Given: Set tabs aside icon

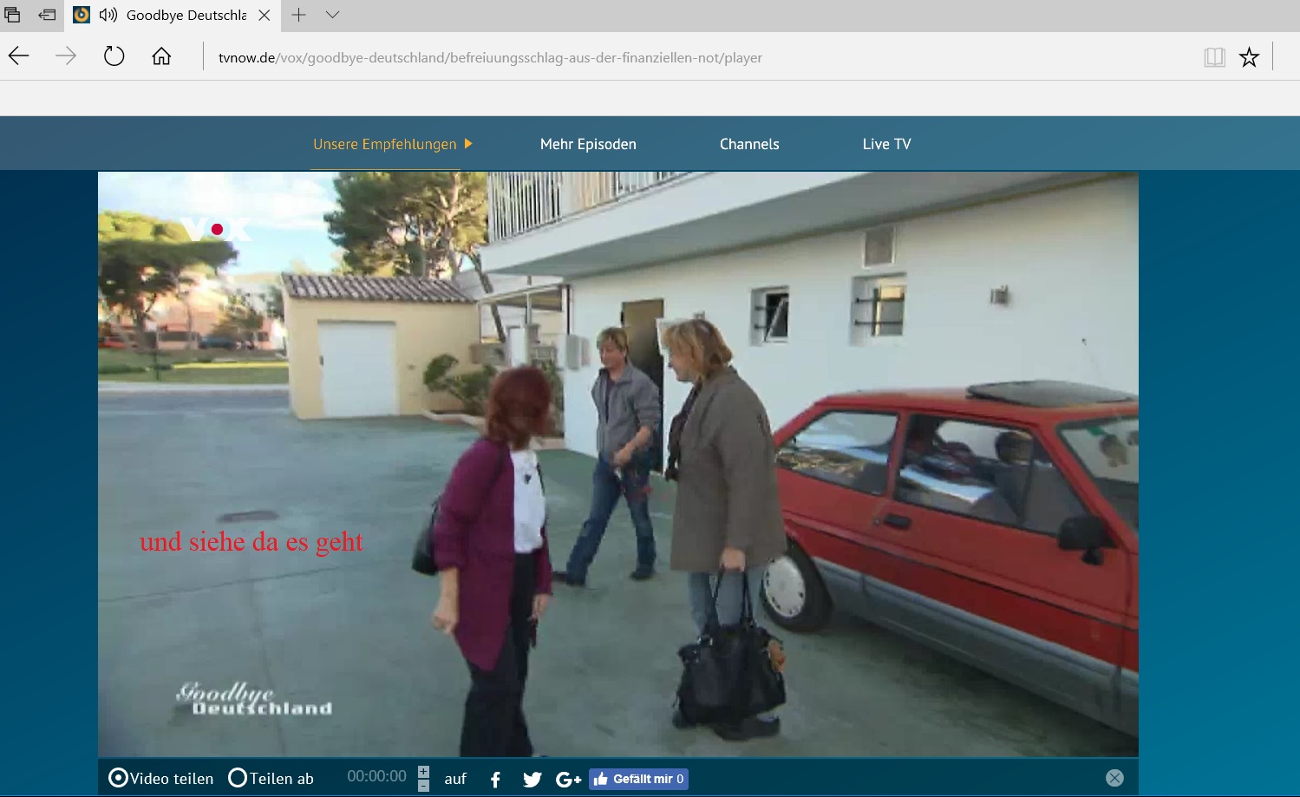Looking at the screenshot, I should pos(47,15).
